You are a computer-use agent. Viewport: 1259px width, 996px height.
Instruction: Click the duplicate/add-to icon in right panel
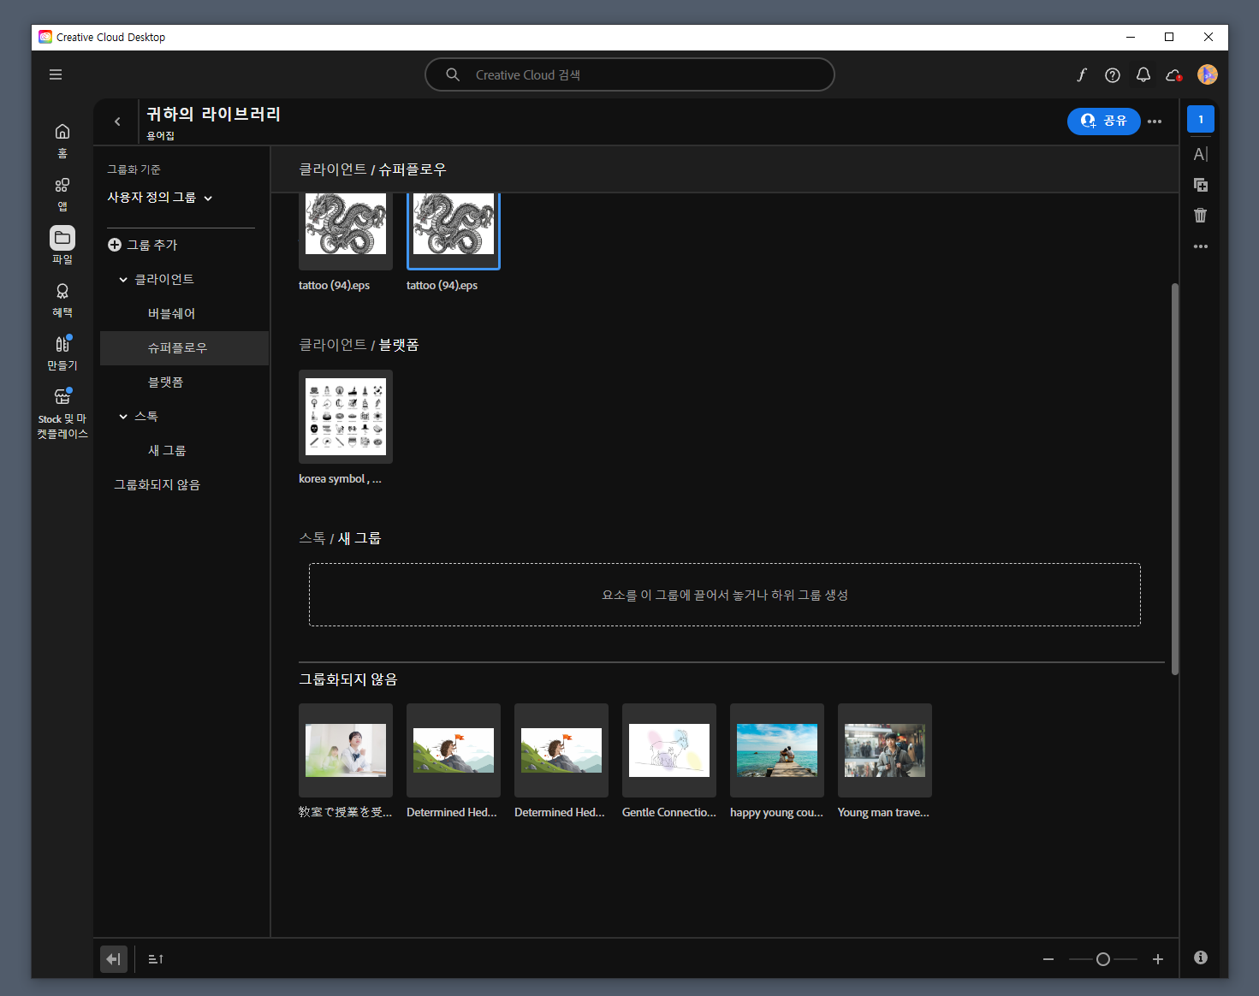point(1201,185)
